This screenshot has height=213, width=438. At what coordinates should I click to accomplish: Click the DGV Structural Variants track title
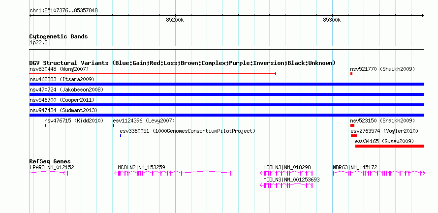coord(183,63)
